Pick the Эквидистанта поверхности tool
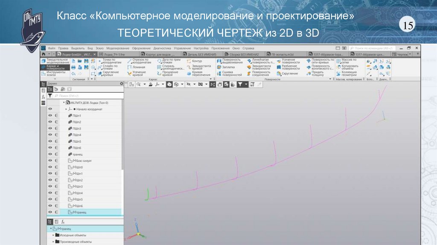The height and width of the screenshot is (245, 437). click(x=259, y=67)
